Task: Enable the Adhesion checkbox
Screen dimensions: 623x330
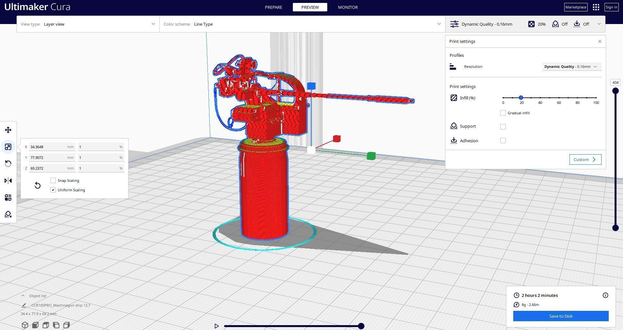Action: [x=503, y=141]
